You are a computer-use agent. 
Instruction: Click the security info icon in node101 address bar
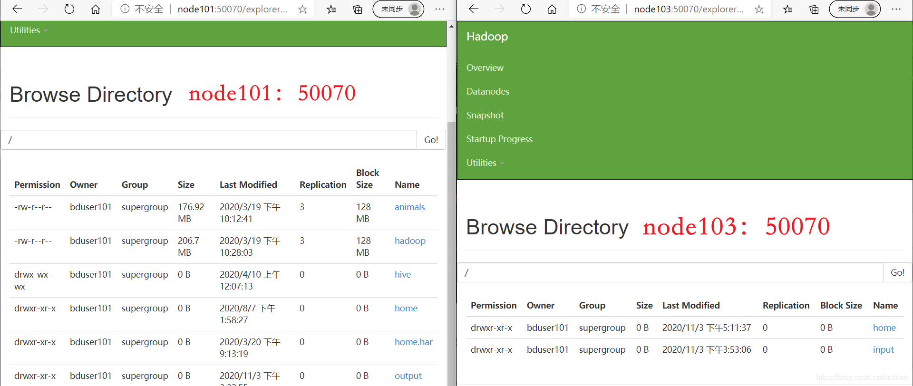point(125,9)
